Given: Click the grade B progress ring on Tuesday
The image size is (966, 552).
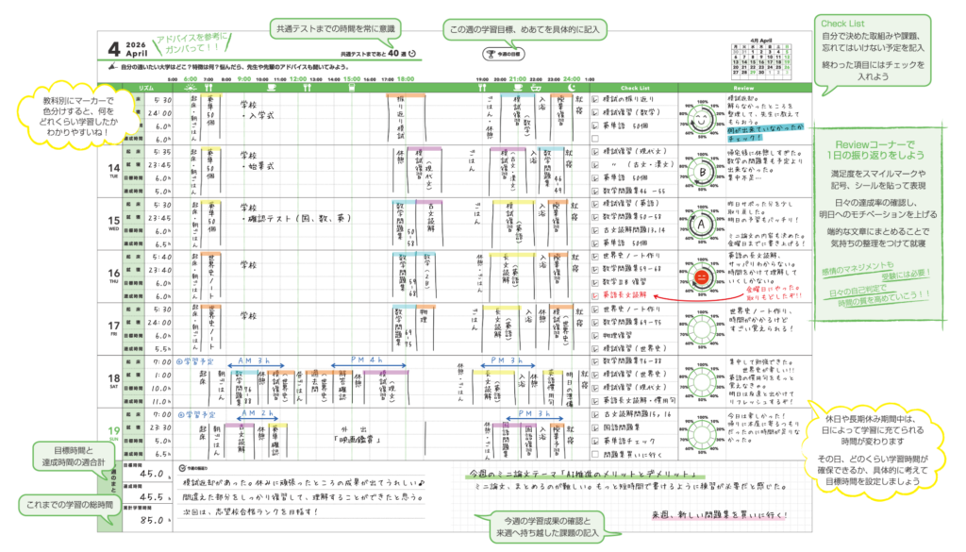Looking at the screenshot, I should [702, 173].
